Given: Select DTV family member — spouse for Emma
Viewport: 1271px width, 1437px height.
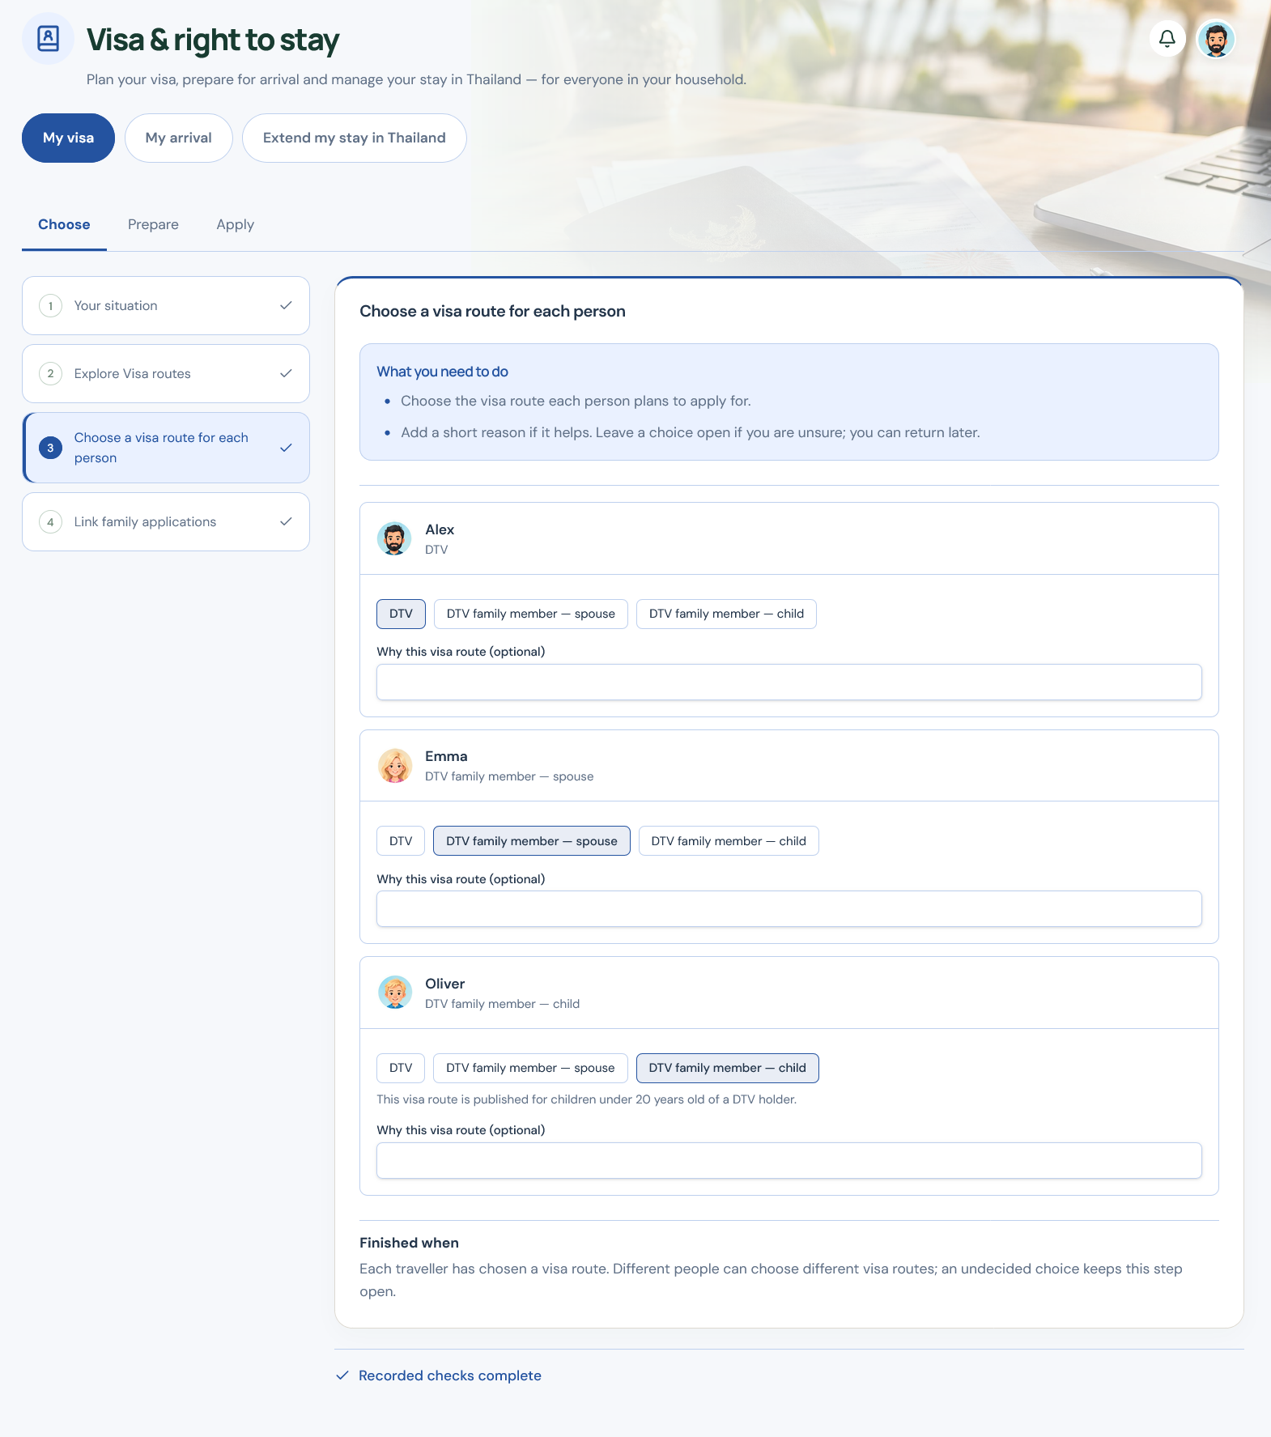Looking at the screenshot, I should (532, 841).
